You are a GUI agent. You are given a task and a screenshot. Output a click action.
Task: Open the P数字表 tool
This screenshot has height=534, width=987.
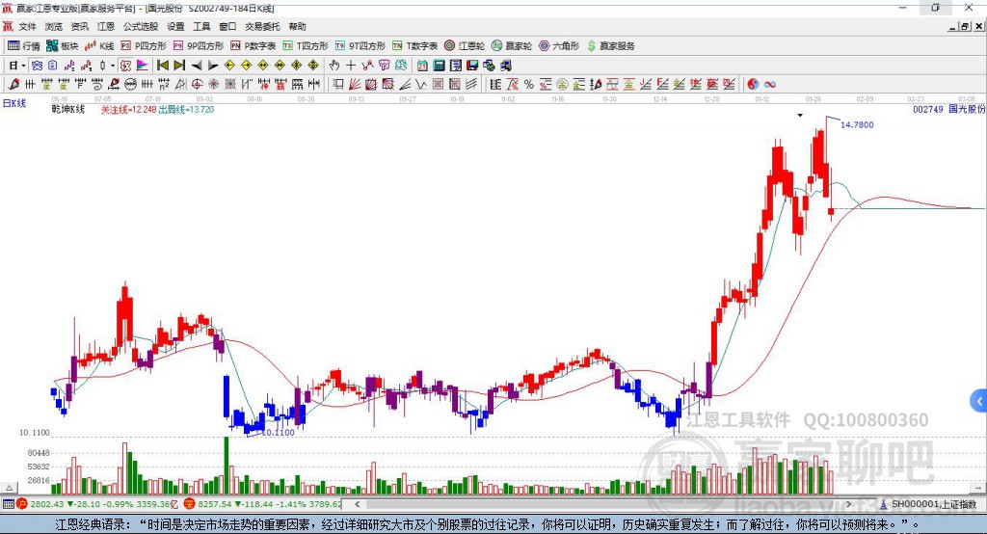click(253, 46)
